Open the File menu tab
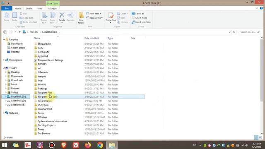 (x=7, y=8)
